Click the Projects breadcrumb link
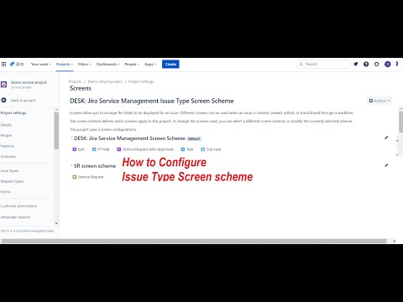This screenshot has width=403, height=302. tap(75, 81)
